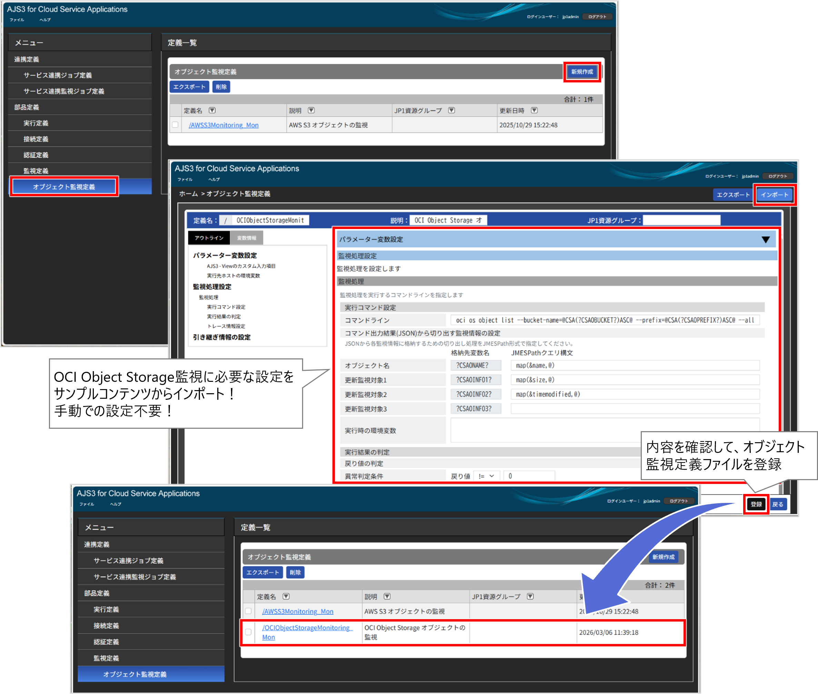Click 新規作成 in the 2件 list window

[664, 557]
